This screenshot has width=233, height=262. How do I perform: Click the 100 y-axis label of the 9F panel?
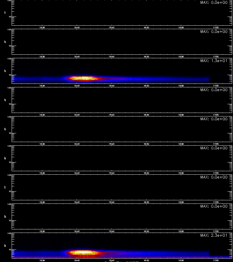(9, 233)
